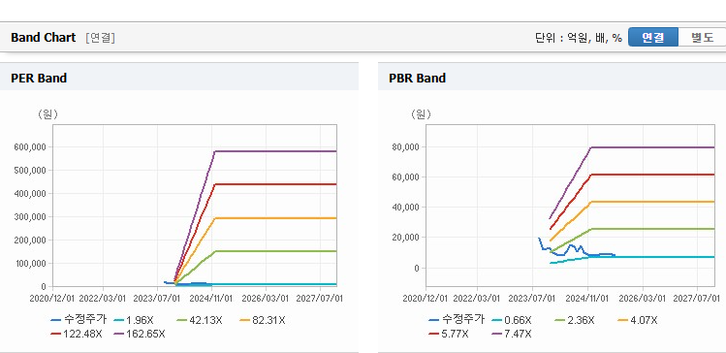
Task: Toggle 4.07X series in PBR Band legend
Action: 638,320
